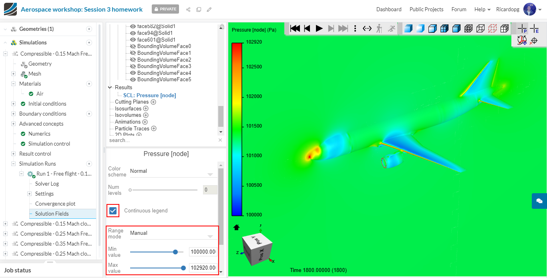
Task: Show BoundingVolumeFace3
Action: 133,66
